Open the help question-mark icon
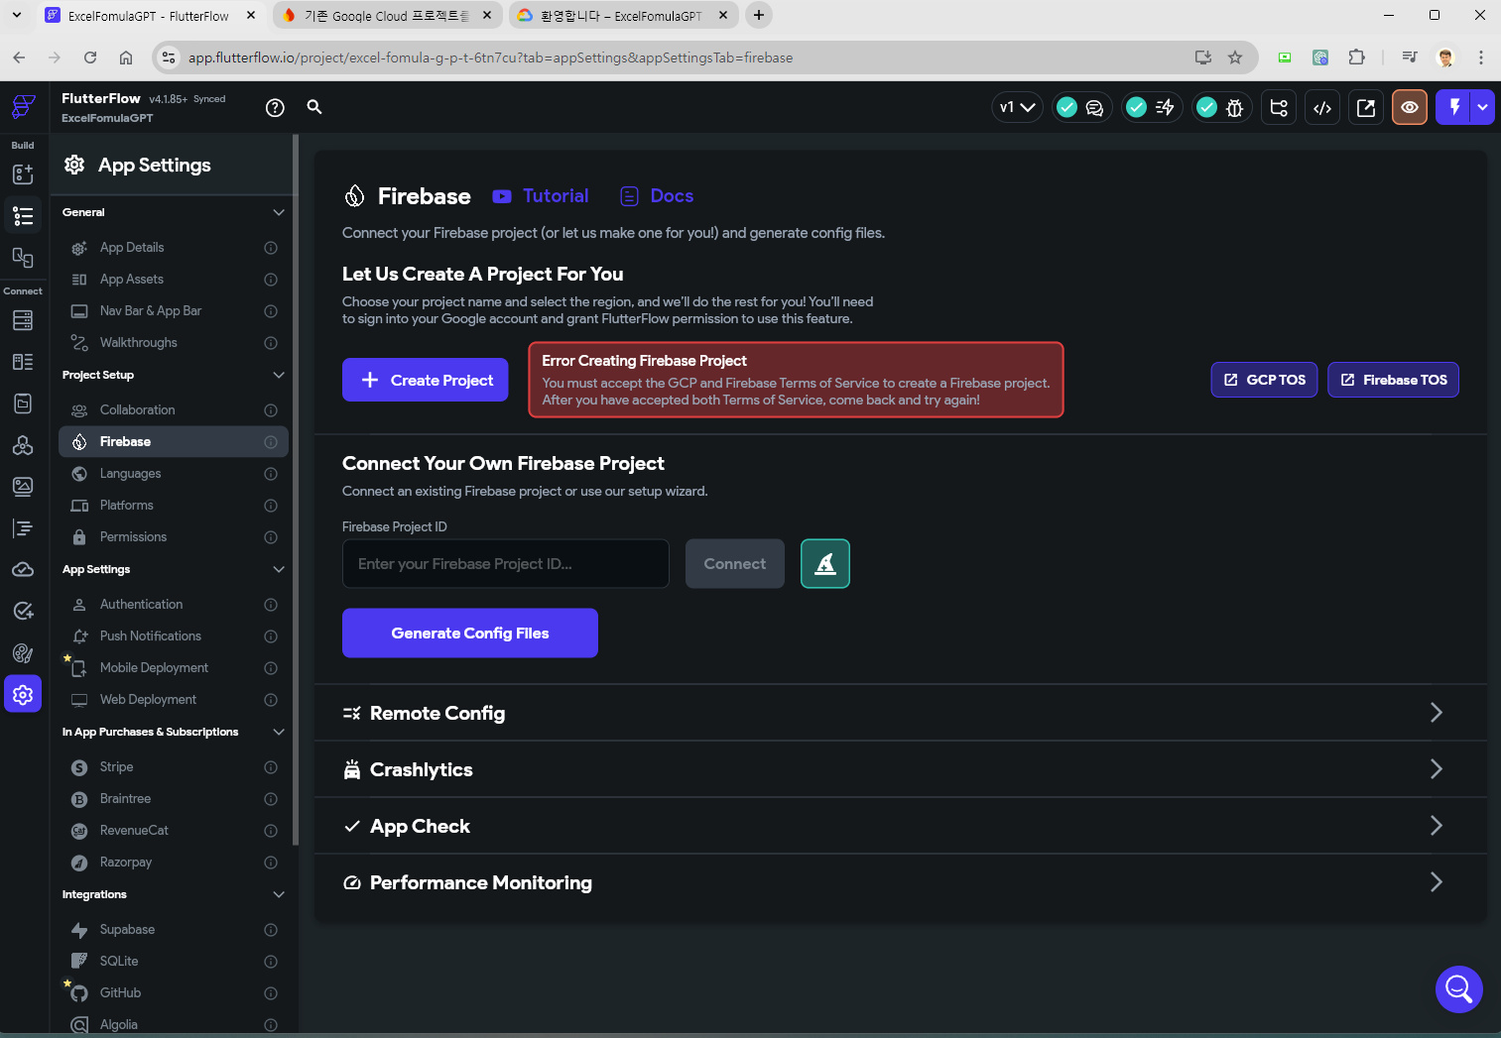The width and height of the screenshot is (1501, 1038). point(275,107)
